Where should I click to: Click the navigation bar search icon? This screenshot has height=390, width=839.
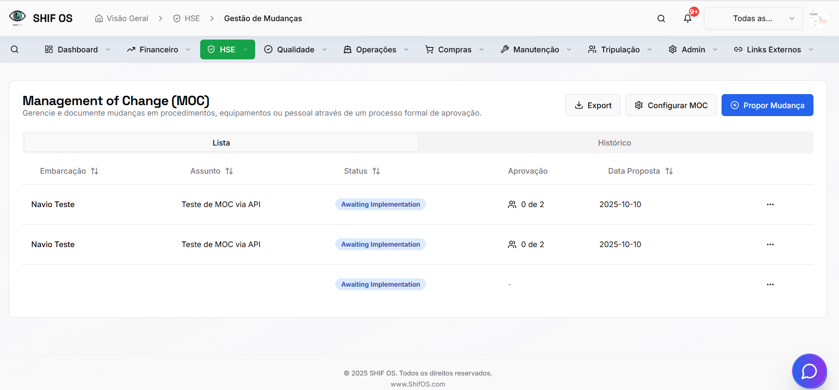tap(15, 49)
